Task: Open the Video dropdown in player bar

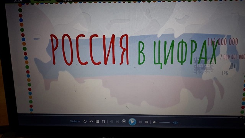Action: click(x=75, y=121)
